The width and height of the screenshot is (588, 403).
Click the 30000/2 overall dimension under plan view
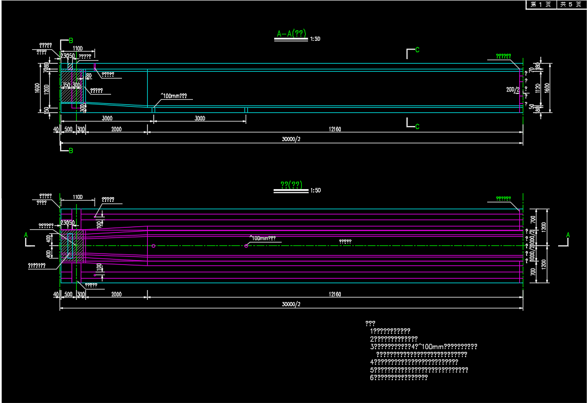click(291, 304)
